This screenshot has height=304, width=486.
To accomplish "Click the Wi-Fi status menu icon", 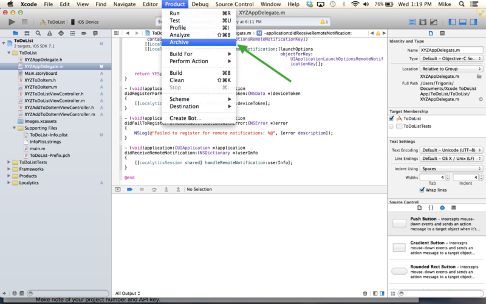I will 355,4.
